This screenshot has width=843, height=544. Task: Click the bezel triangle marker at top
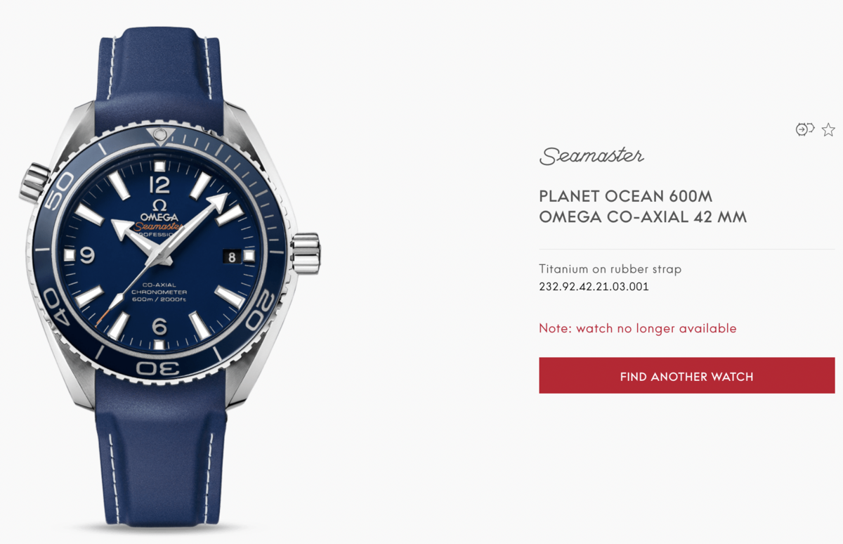tap(160, 133)
